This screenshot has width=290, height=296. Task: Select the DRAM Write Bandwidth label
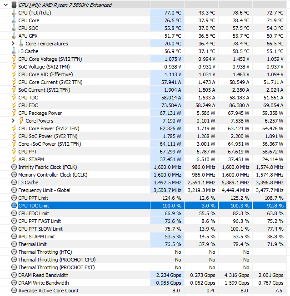[44, 283]
